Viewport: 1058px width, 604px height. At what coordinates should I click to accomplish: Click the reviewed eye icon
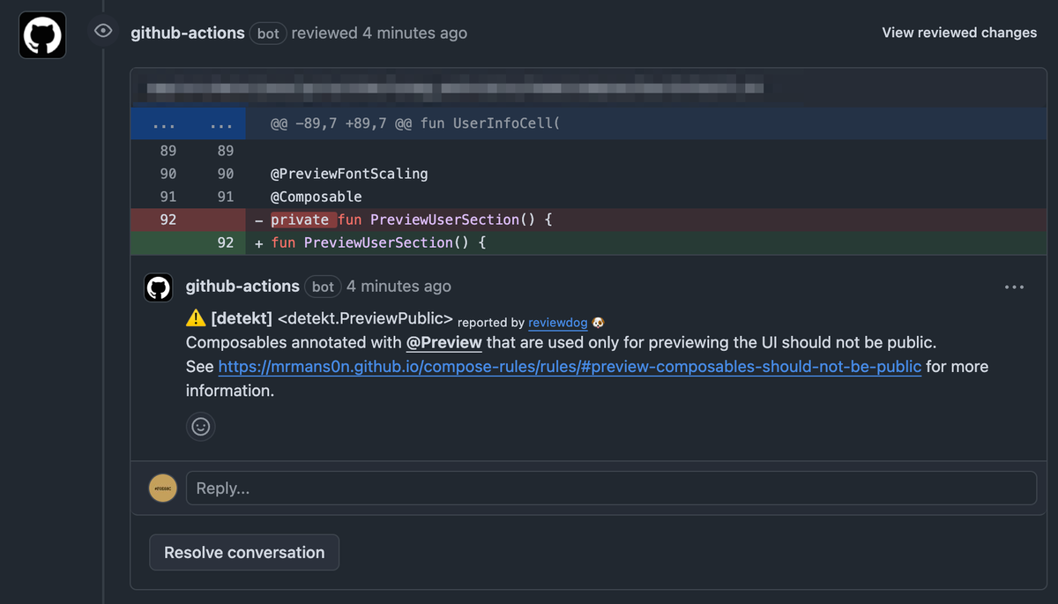tap(103, 32)
